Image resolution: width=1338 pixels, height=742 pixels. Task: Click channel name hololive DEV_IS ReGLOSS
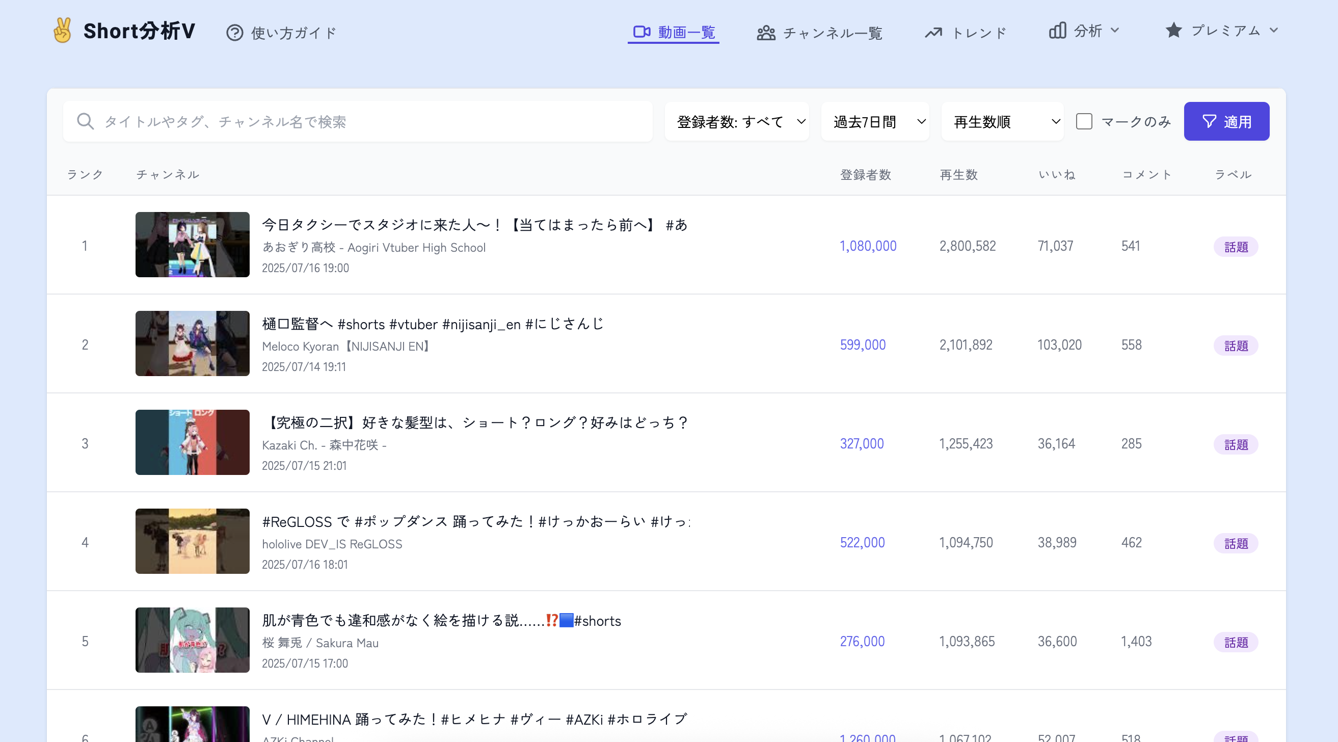tap(332, 544)
